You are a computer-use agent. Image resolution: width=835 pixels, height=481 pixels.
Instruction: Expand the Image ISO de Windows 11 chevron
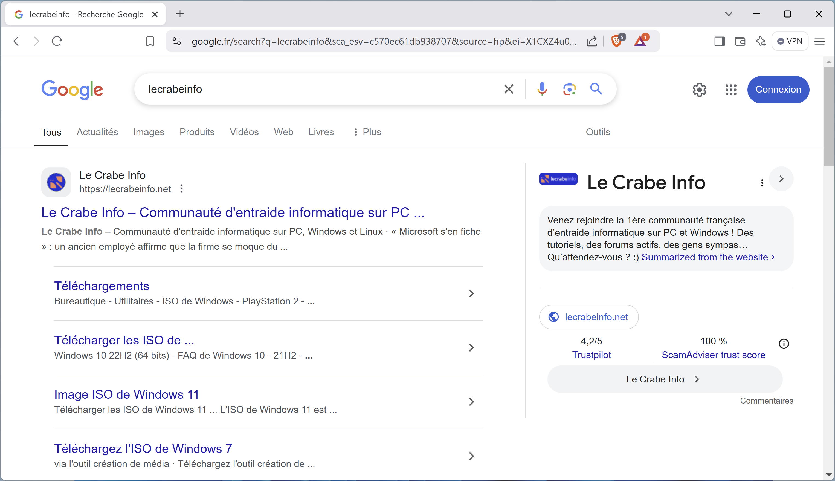(x=471, y=402)
